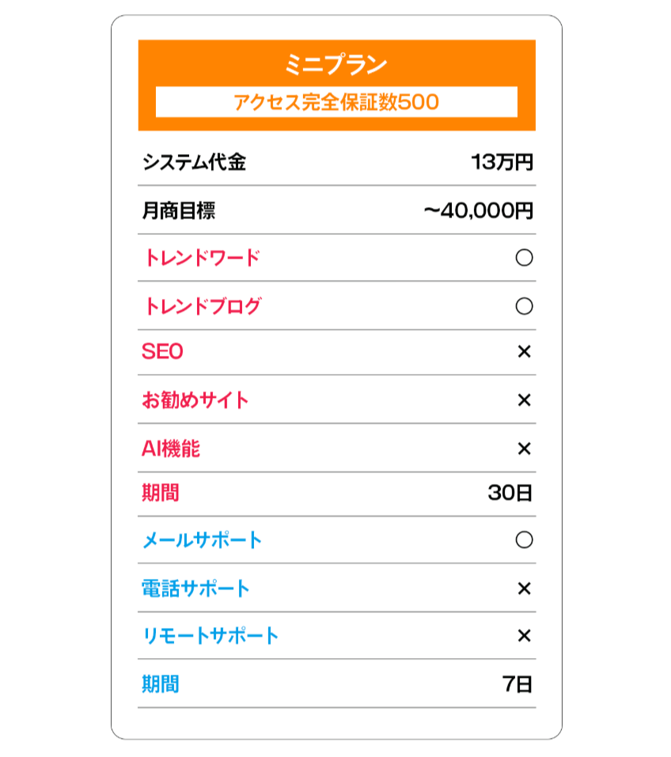Click the 30日 period value
The height and width of the screenshot is (757, 671).
pyautogui.click(x=510, y=493)
